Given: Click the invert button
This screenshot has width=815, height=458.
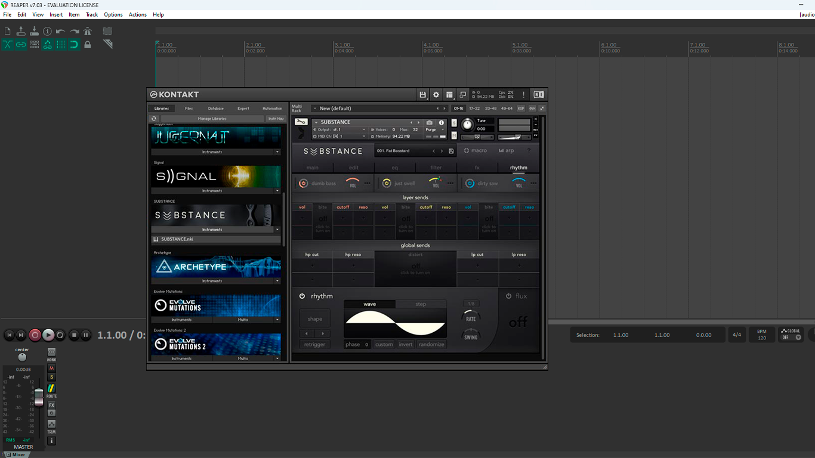Looking at the screenshot, I should click(406, 345).
